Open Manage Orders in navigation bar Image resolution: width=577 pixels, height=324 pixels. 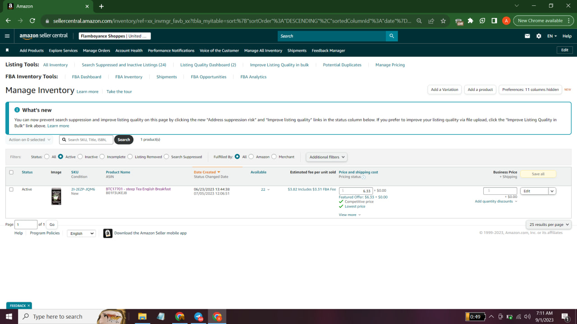click(x=96, y=50)
